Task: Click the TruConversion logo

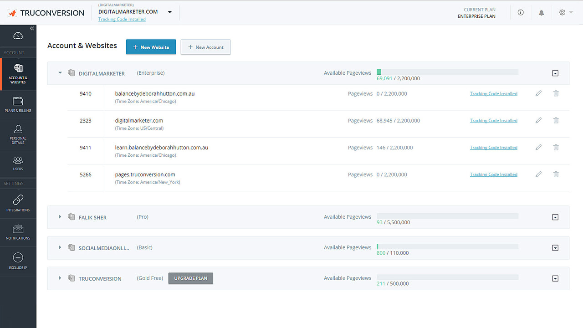Action: (46, 13)
